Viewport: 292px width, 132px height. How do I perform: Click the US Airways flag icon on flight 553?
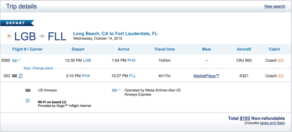tap(14, 76)
